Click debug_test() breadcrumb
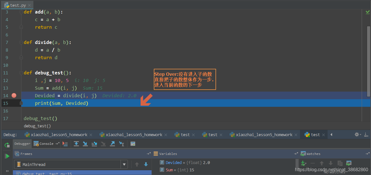This screenshot has height=175, width=371. tap(37, 126)
